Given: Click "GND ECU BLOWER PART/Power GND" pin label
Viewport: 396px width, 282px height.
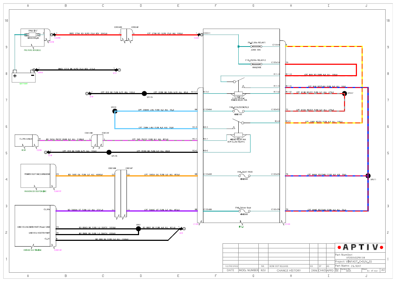Looking at the screenshot, I should click(x=34, y=227).
